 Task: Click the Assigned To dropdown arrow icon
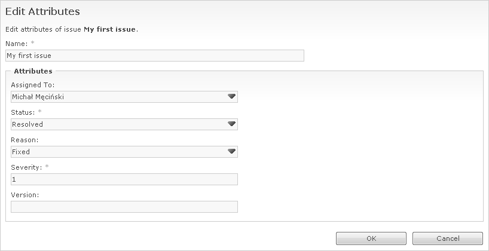pos(232,97)
